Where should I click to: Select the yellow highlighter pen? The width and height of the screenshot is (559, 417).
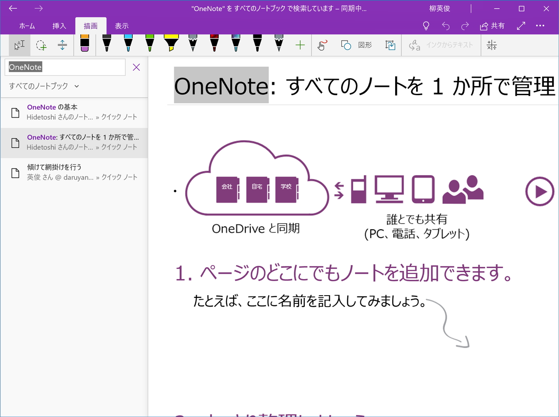pyautogui.click(x=172, y=45)
